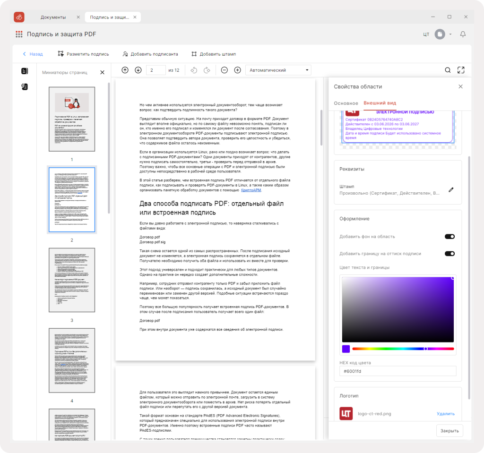Select page 4 thumbnail
The height and width of the screenshot is (453, 484).
pos(72,360)
